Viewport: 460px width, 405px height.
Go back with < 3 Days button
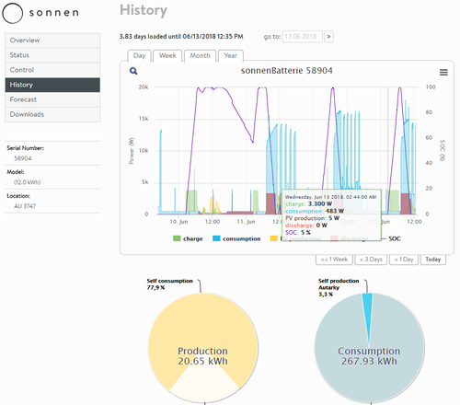click(x=371, y=260)
